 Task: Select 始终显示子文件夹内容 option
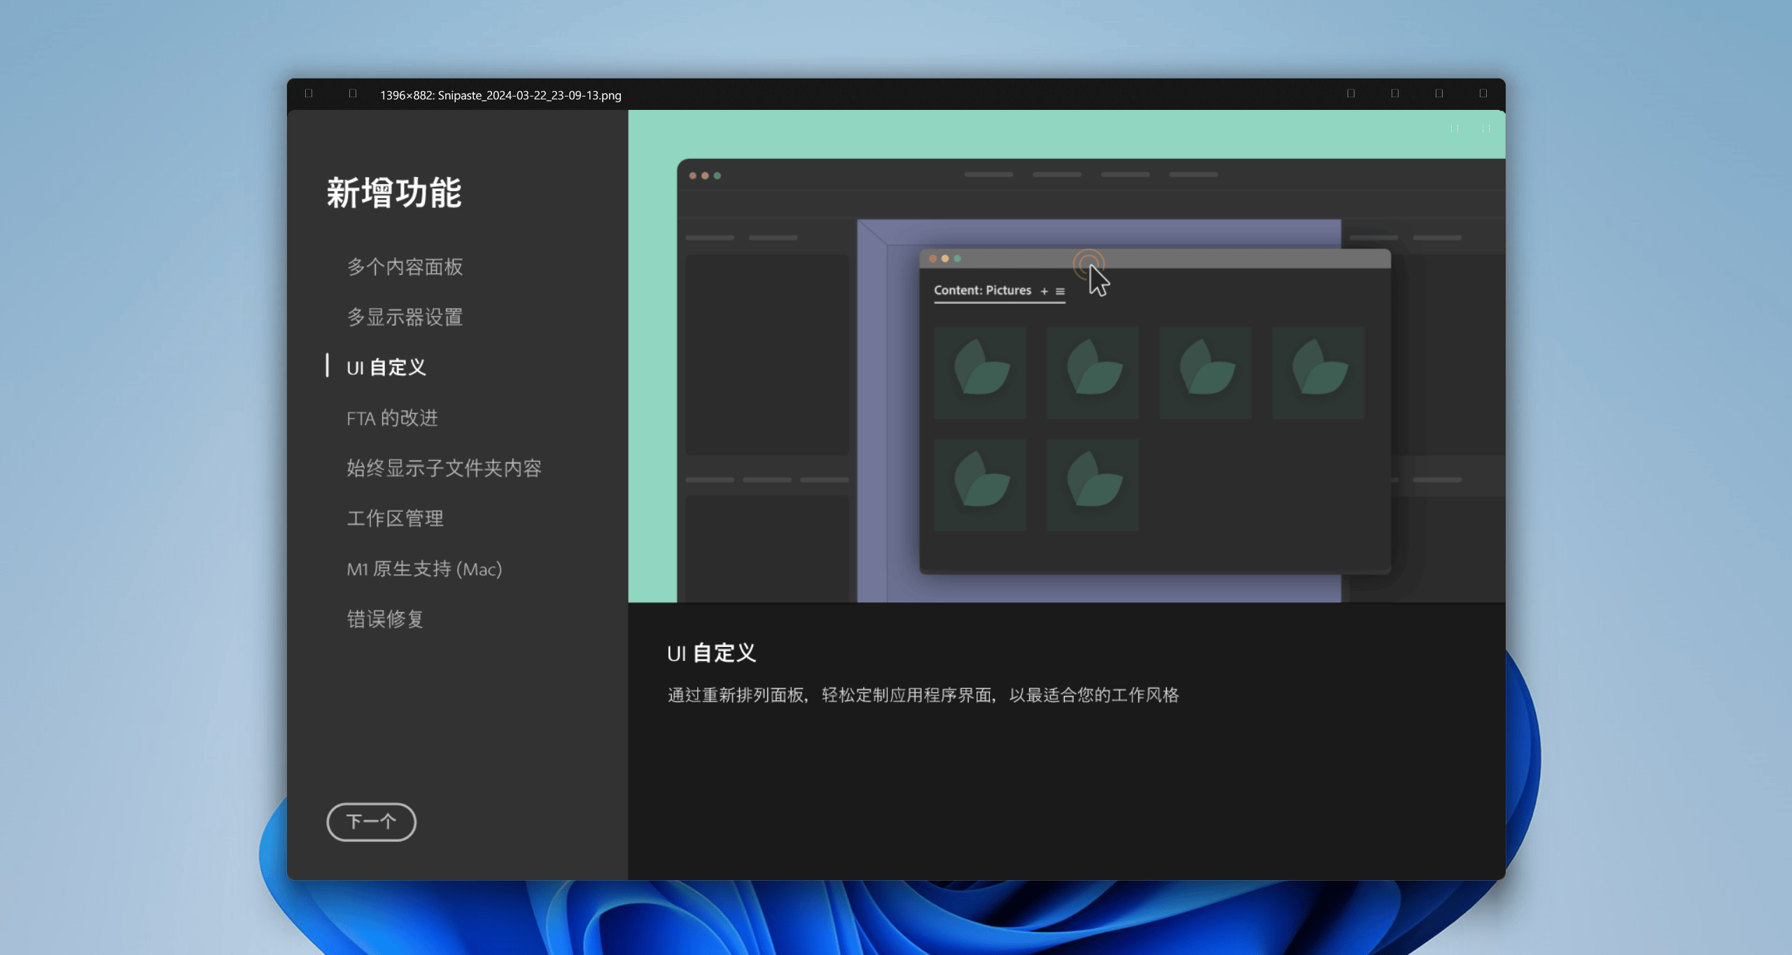click(443, 467)
